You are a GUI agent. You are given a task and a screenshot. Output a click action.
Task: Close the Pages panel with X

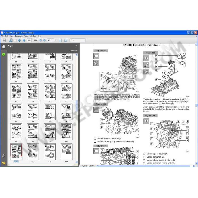76,46
